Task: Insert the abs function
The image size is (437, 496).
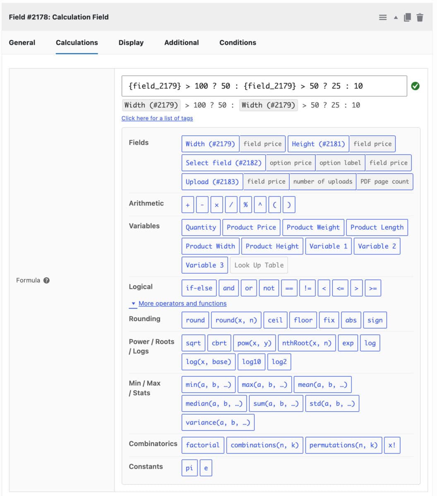Action: (x=351, y=320)
